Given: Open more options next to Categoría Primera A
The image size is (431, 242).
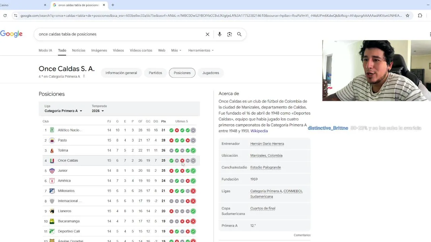Looking at the screenshot, I should pos(84,76).
